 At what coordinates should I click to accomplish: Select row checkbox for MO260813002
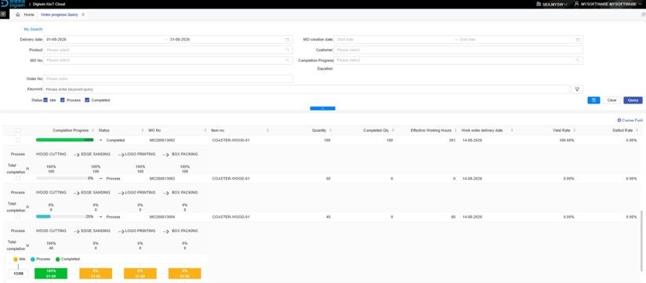[18, 140]
